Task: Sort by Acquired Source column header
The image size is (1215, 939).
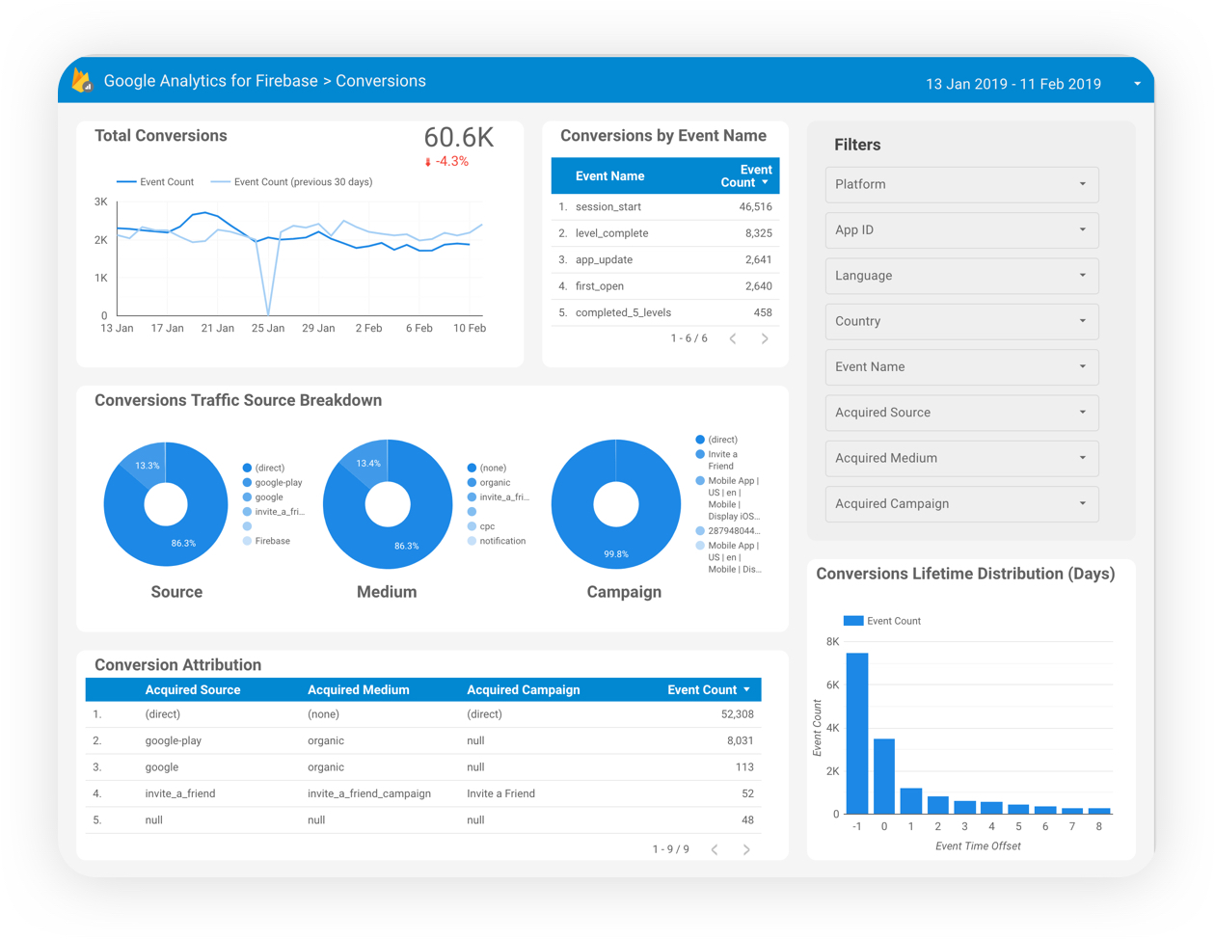Action: click(x=193, y=690)
